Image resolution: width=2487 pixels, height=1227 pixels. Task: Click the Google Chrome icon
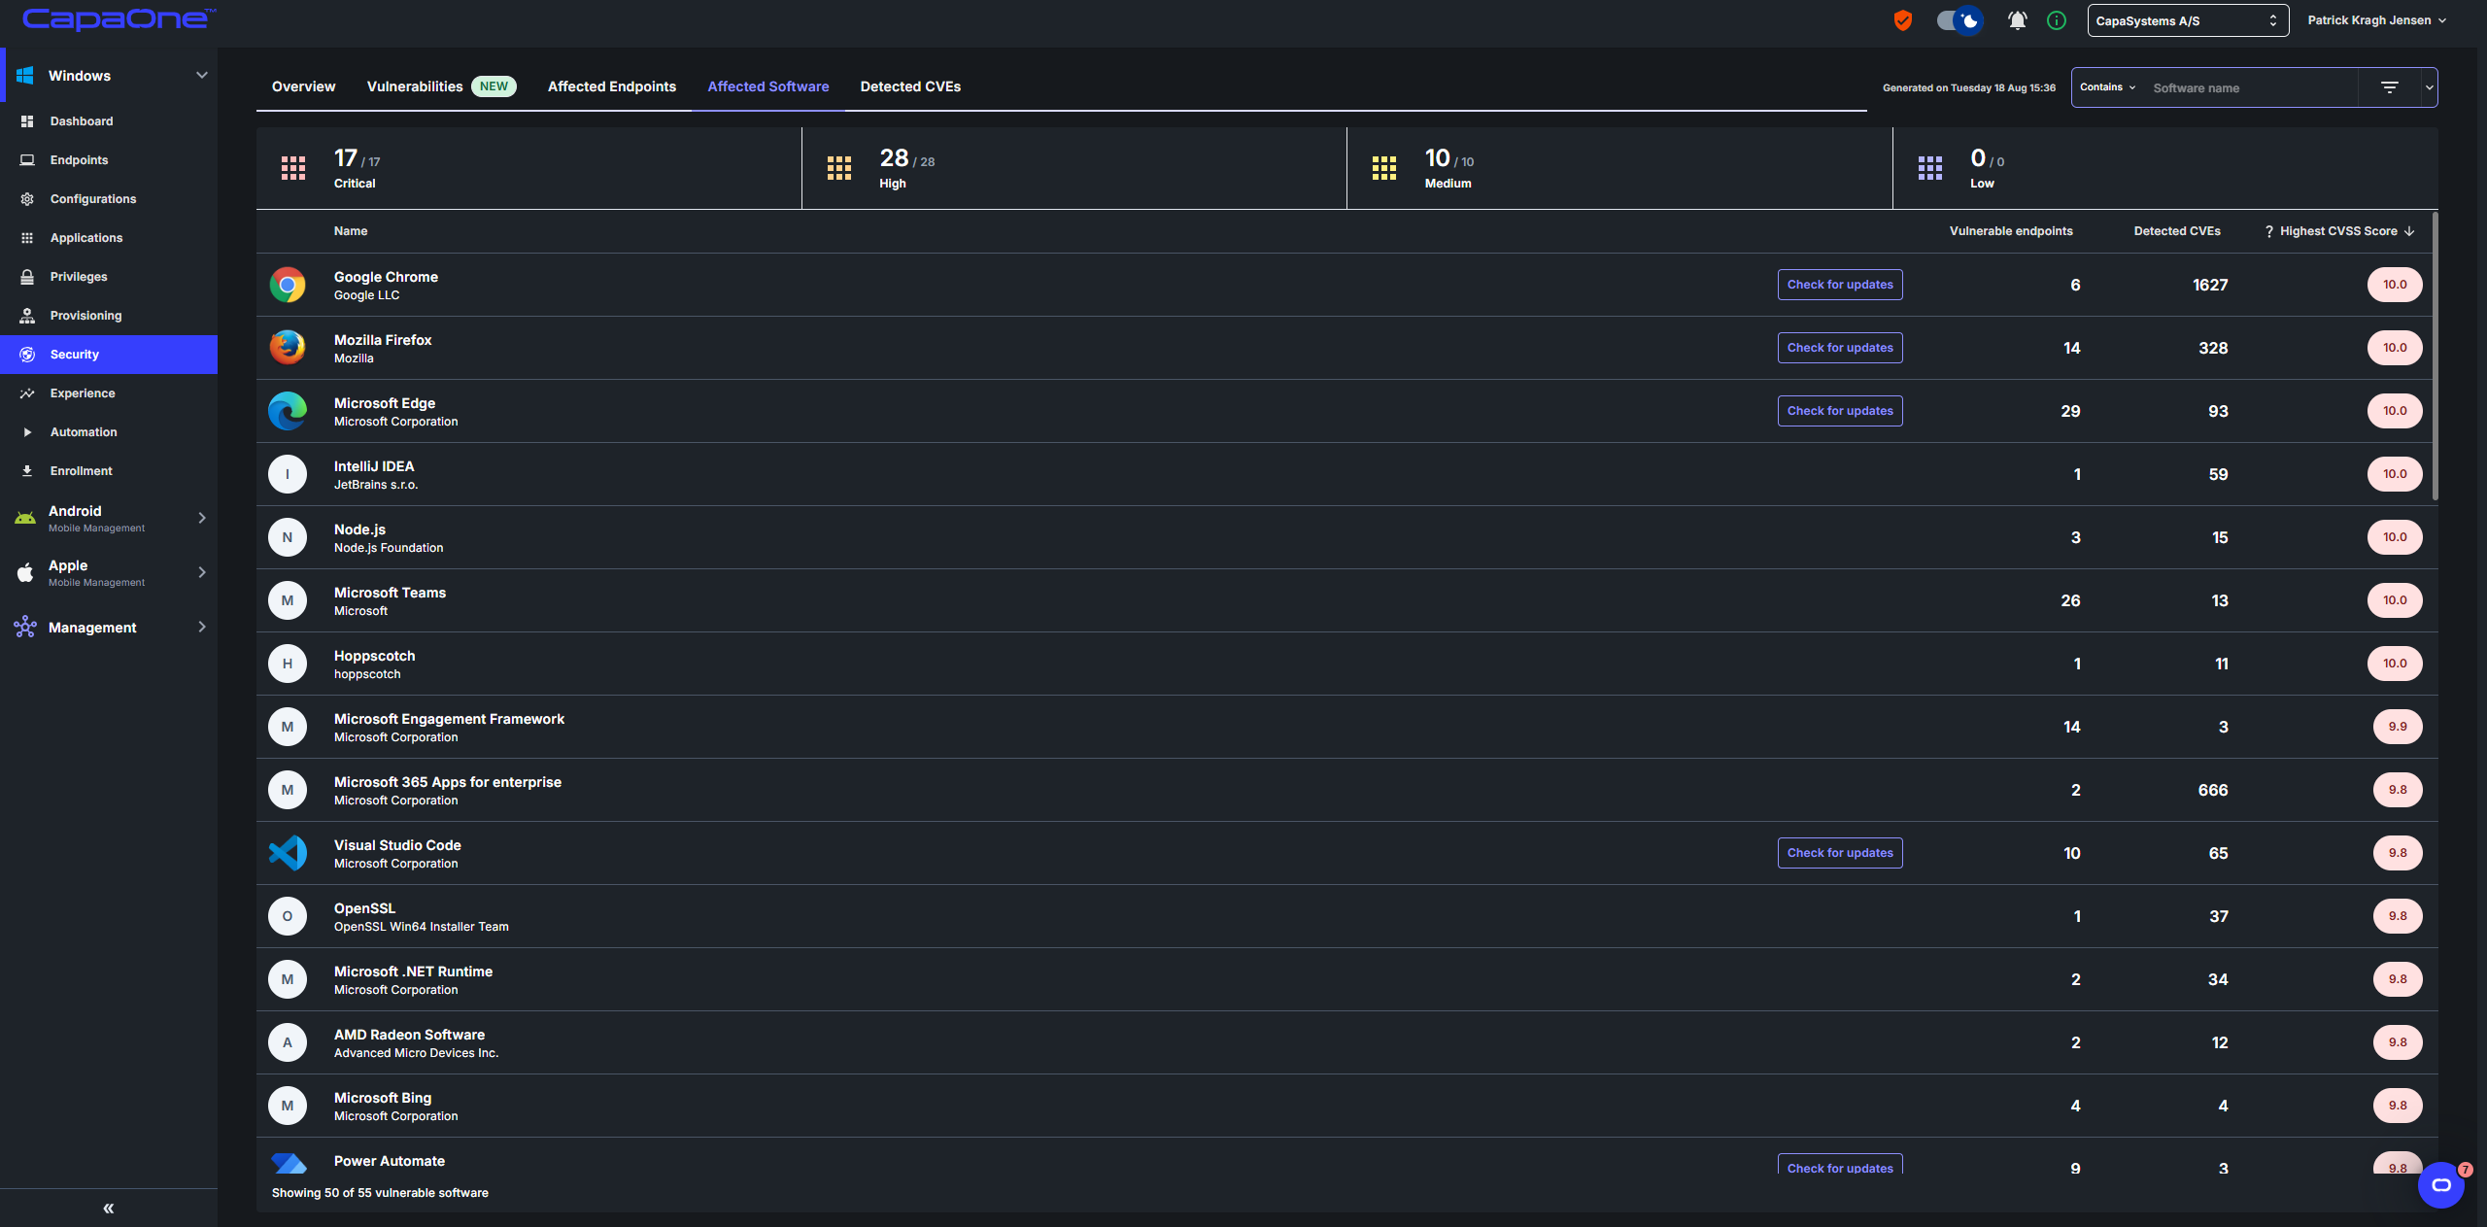pos(288,285)
